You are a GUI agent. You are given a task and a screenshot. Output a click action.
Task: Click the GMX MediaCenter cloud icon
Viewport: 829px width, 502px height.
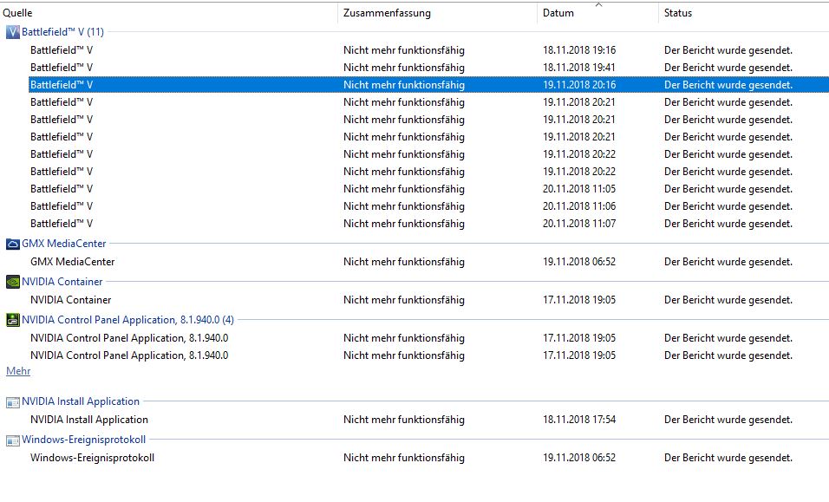pyautogui.click(x=13, y=244)
